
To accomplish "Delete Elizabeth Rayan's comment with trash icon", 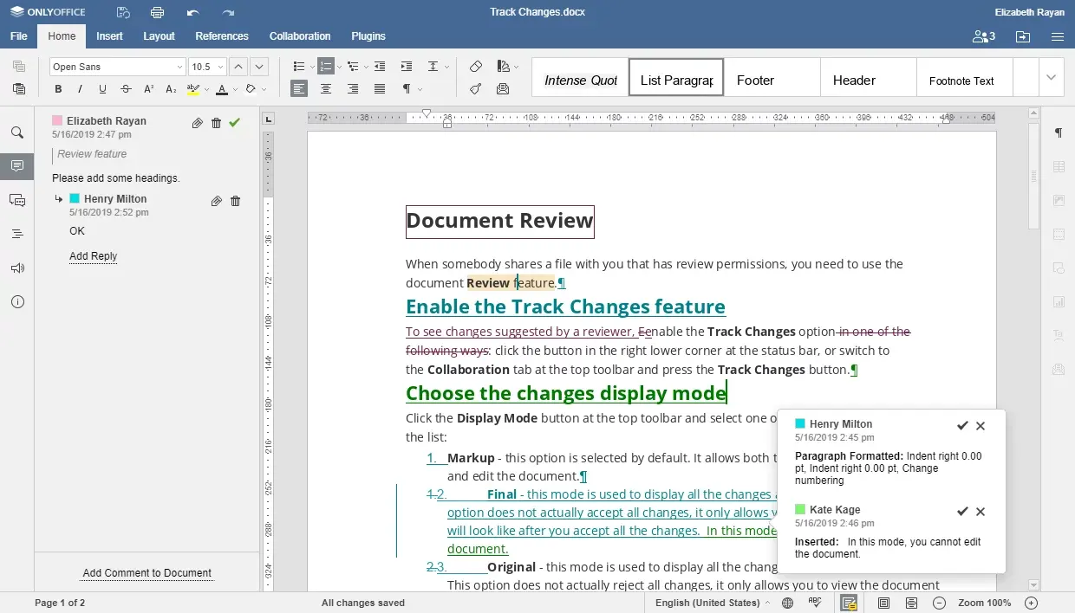I will tap(216, 123).
